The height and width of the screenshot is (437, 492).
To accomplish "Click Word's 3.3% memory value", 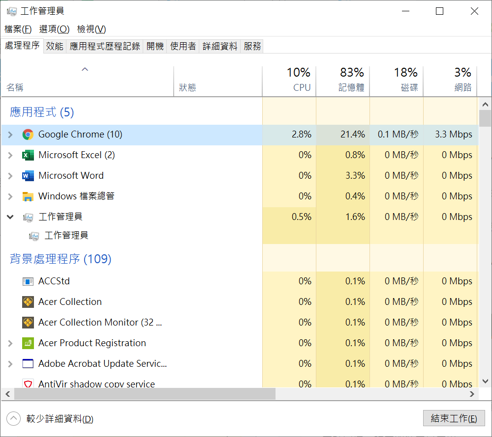I will 355,176.
